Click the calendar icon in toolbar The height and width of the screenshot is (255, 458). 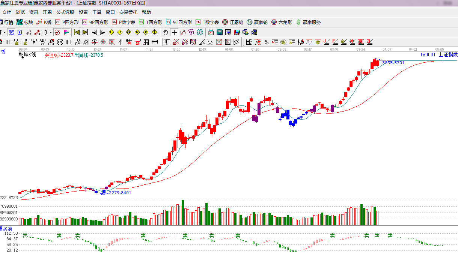(211, 32)
